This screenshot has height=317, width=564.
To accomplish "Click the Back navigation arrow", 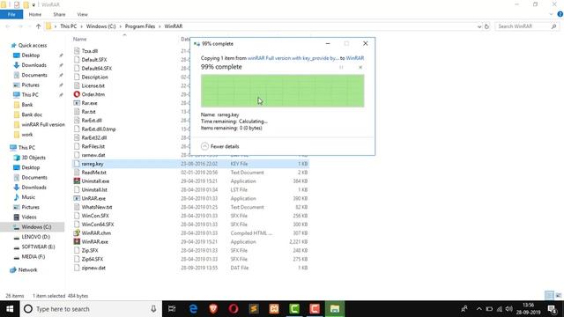I will [x=8, y=26].
